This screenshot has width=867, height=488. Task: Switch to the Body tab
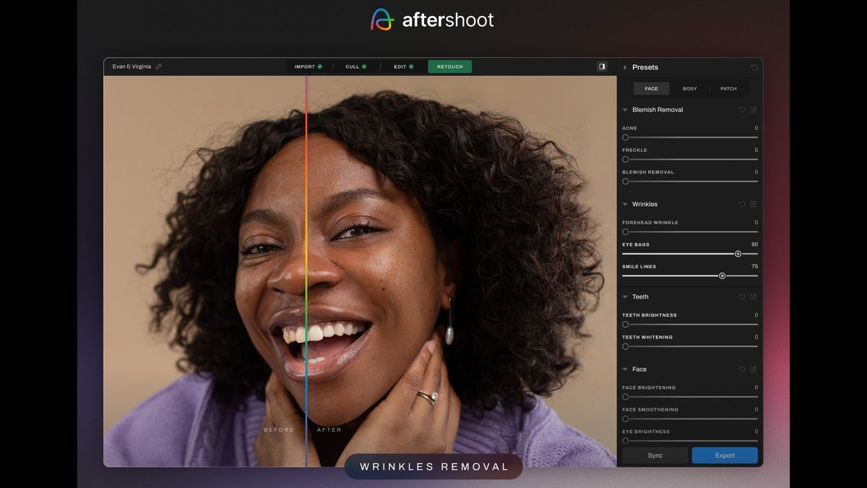point(689,88)
